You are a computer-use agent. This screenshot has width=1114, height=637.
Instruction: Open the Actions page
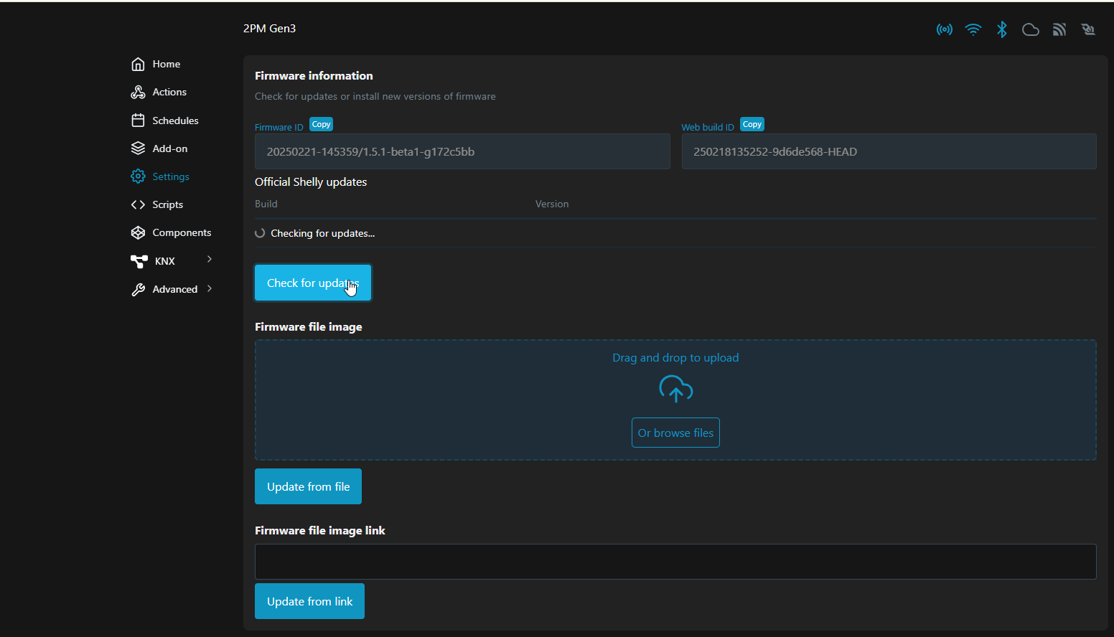(169, 92)
